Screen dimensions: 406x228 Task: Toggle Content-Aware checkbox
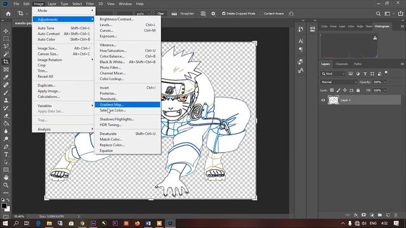pyautogui.click(x=261, y=14)
